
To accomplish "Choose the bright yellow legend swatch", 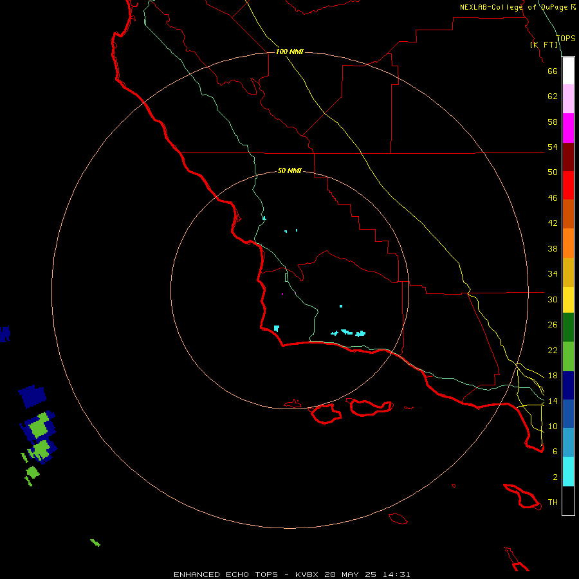I will pos(568,300).
